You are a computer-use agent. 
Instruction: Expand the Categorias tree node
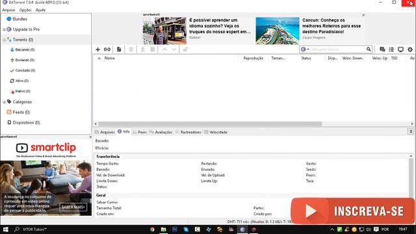(x=4, y=102)
